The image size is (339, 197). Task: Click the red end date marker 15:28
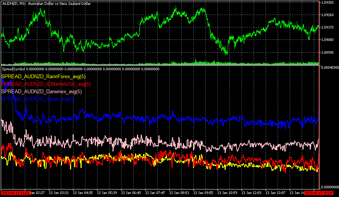click(318, 193)
